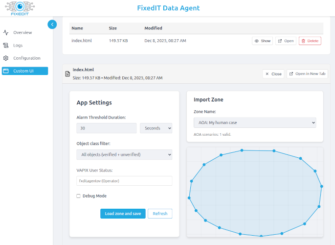Select the Custom UI menu item
Viewport: 335px width, 245px height.
click(25, 71)
